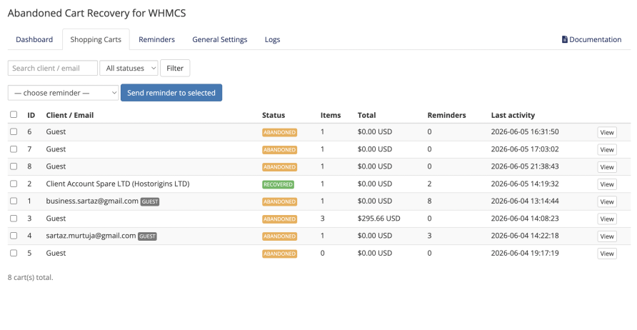
Task: Check the box for cart ID 3
Action: click(x=14, y=219)
